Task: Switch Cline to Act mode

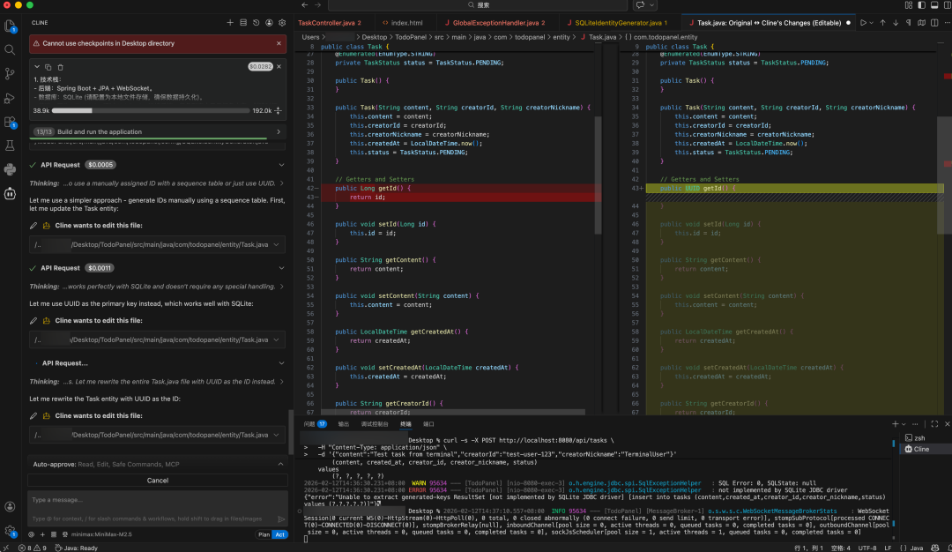Action: pos(279,534)
